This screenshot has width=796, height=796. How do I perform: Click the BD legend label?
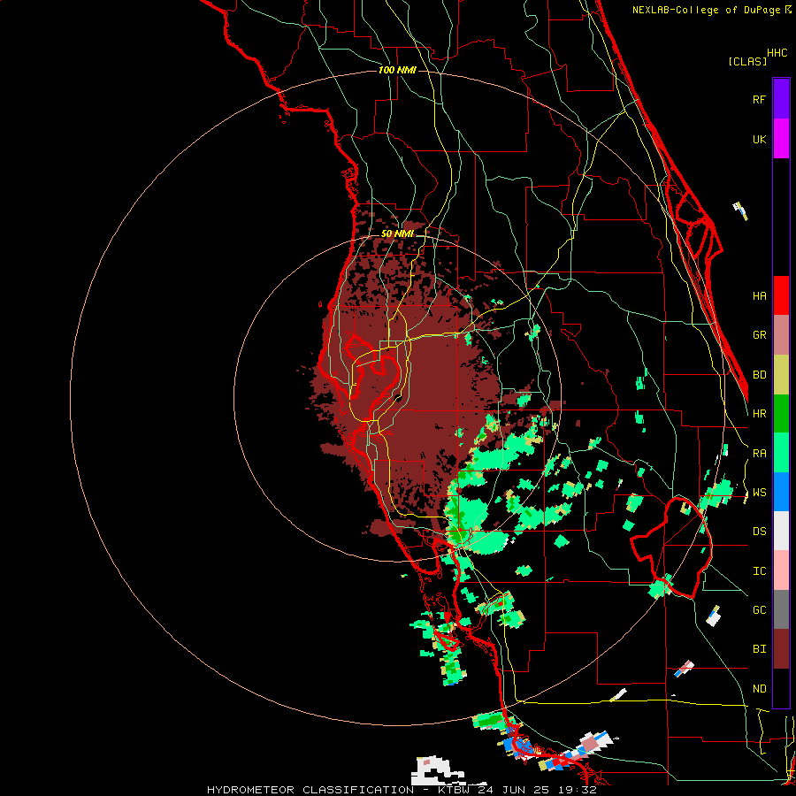[x=759, y=375]
